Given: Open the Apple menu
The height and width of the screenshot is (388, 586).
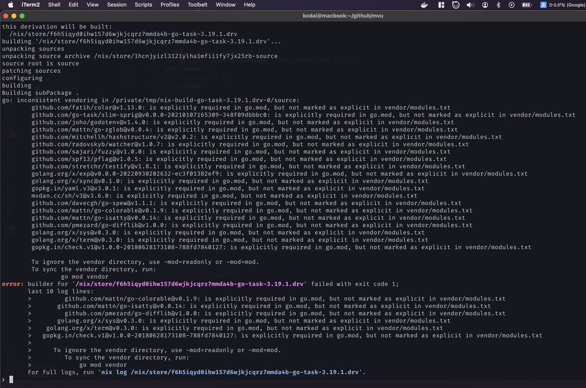Looking at the screenshot, I should 10,5.
